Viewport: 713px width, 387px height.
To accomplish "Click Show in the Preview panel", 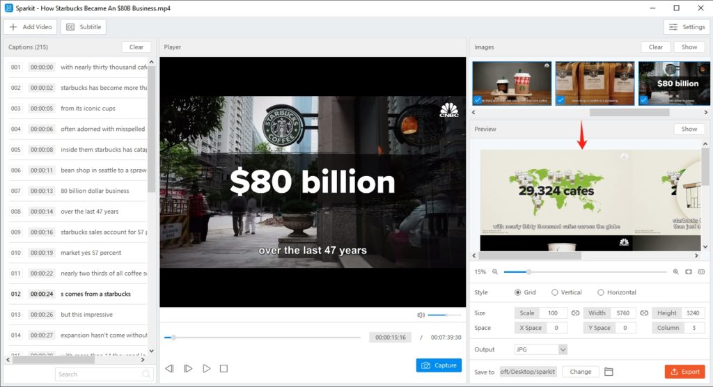I will coord(689,129).
